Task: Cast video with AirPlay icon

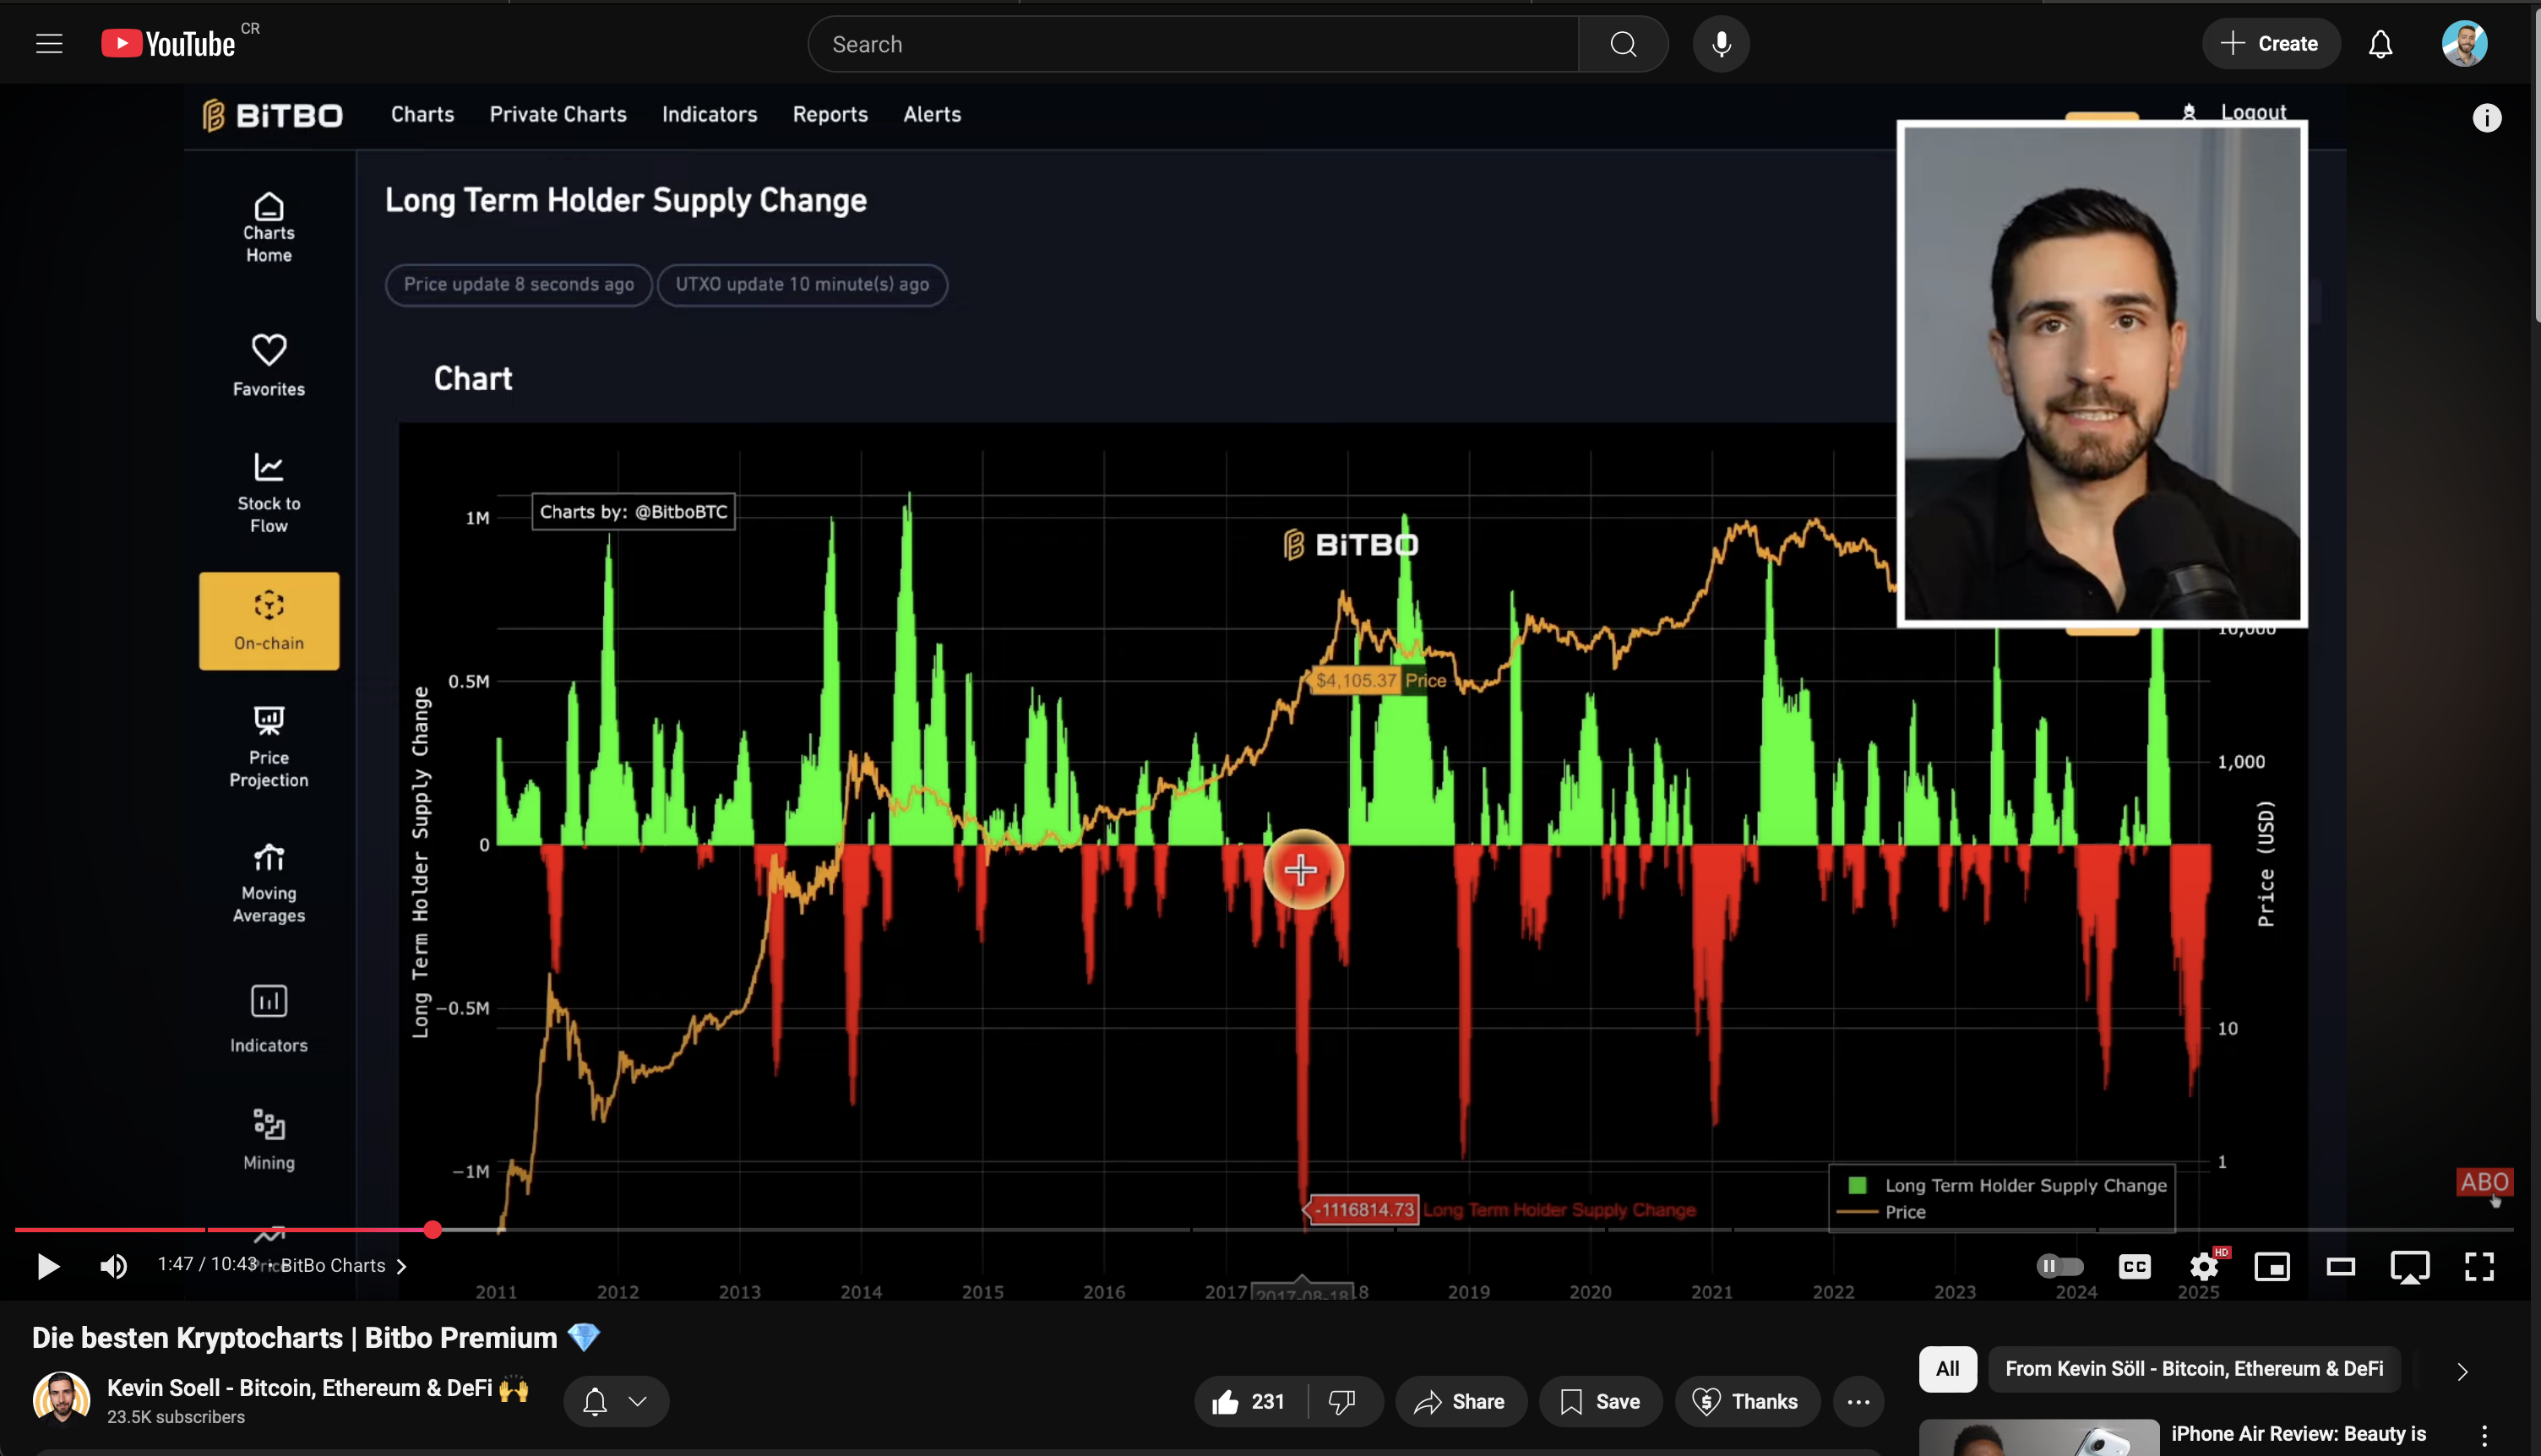Action: click(2410, 1266)
